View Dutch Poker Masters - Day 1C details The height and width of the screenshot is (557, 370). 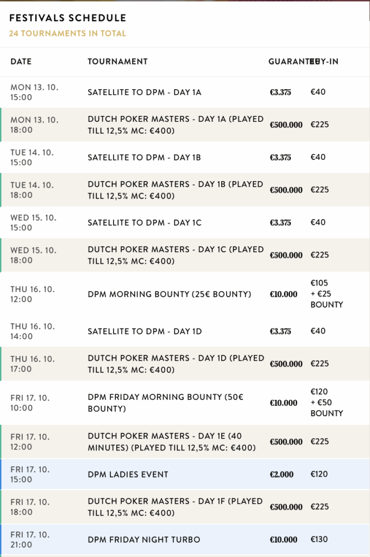[175, 255]
